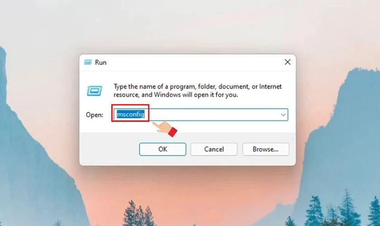Expand the Open combo box dropdown arrow

(x=283, y=115)
